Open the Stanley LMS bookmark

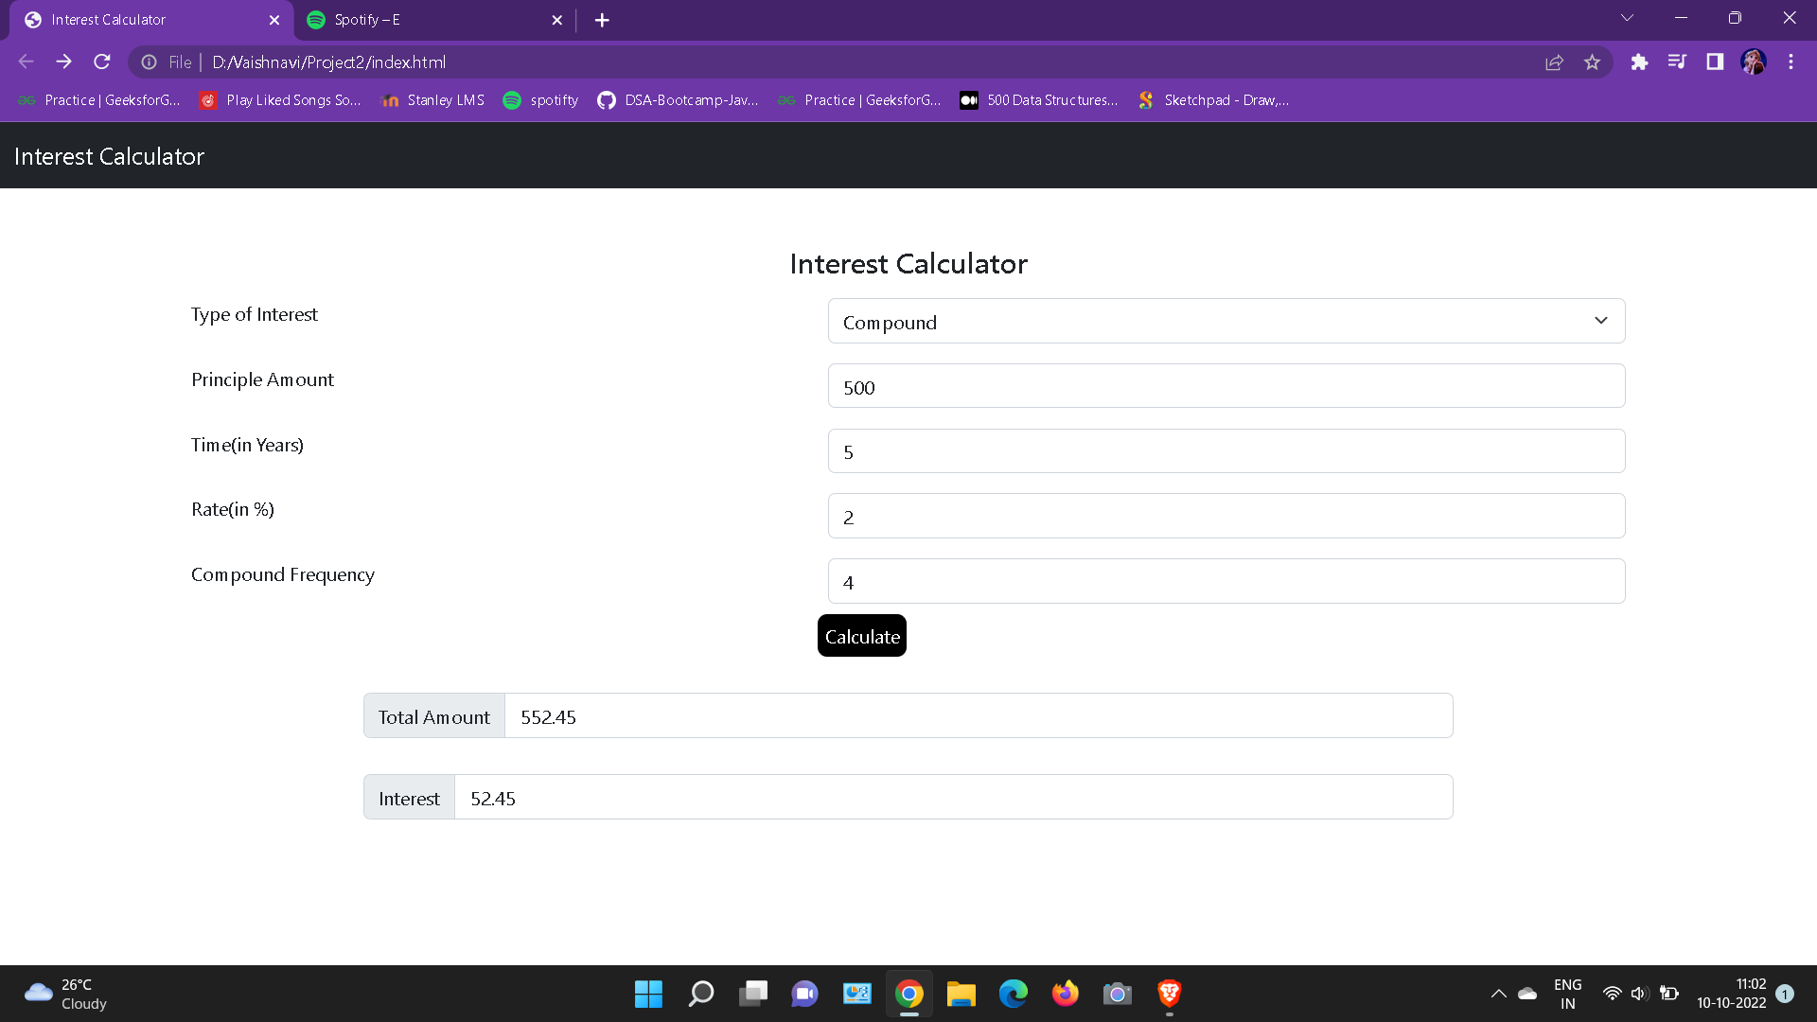432,100
